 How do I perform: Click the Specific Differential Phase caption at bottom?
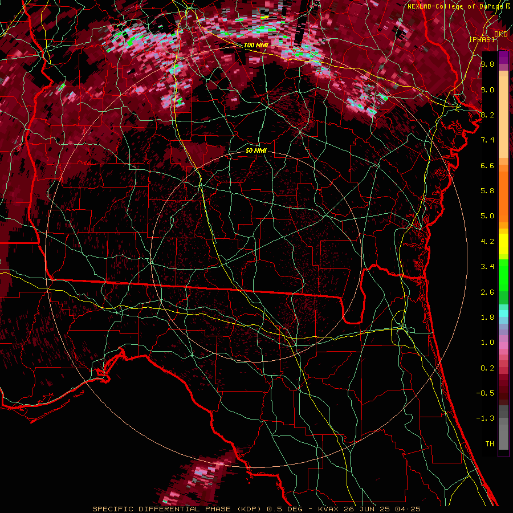256,509
